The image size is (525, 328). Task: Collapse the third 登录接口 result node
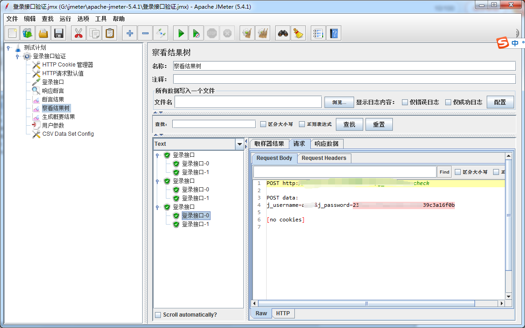tap(157, 207)
